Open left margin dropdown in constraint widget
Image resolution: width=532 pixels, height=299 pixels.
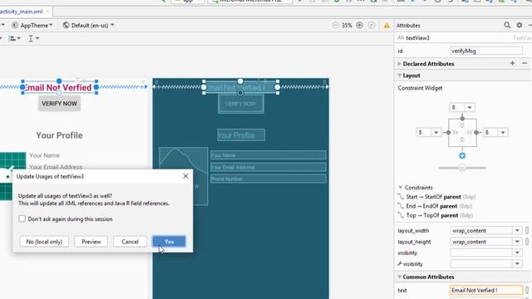pyautogui.click(x=436, y=133)
